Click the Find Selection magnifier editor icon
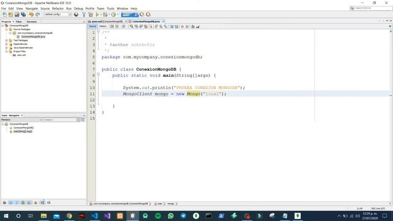This screenshot has width=393, height=221. pos(131,26)
